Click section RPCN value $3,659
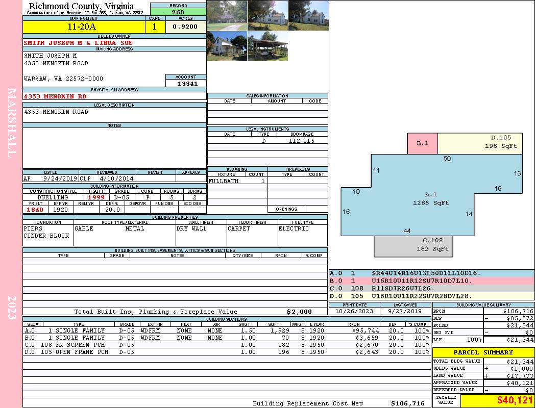The height and width of the screenshot is (408, 536). (367, 338)
